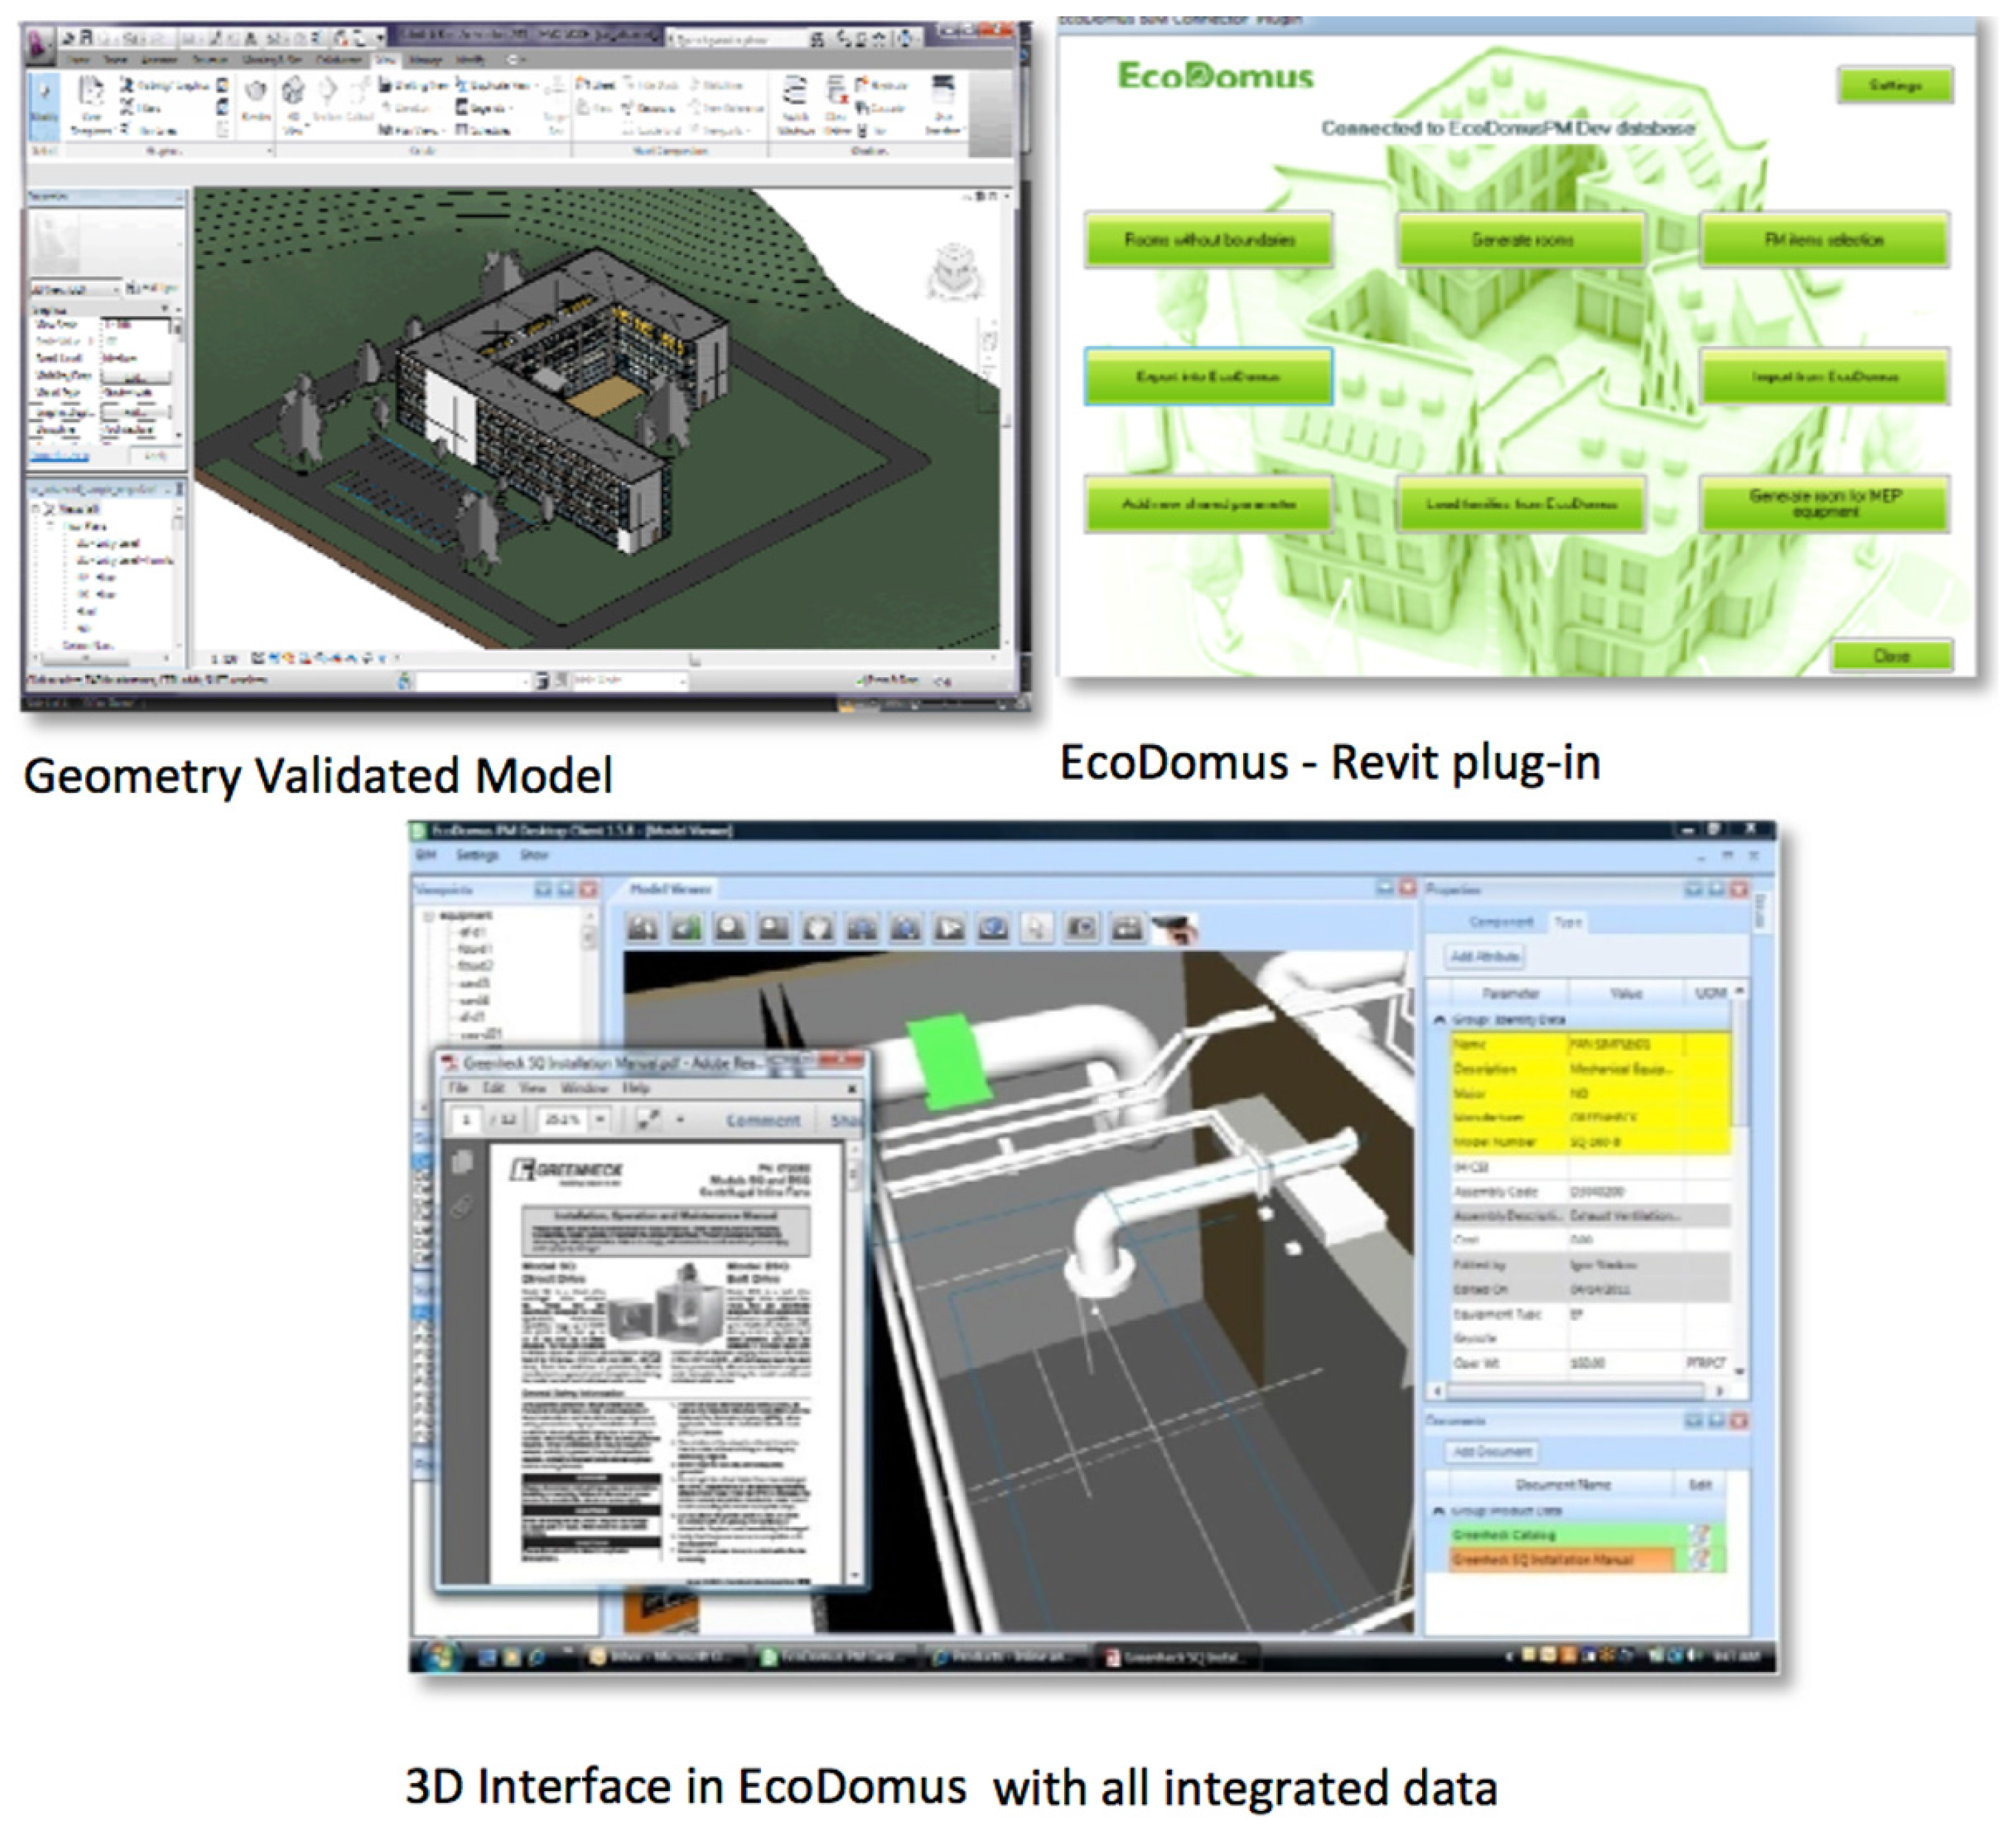Click the read mode icon in Adobe Reader
Image resolution: width=2016 pixels, height=1831 pixels.
[x=648, y=1121]
